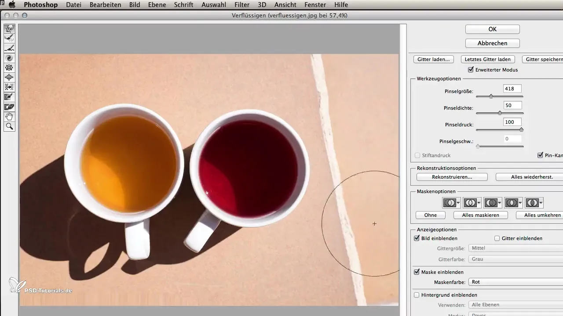
Task: Choose the Pucker tool
Action: (x=9, y=68)
